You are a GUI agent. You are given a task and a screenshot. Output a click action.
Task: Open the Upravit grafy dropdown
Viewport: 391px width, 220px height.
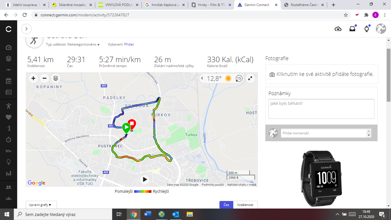click(x=41, y=205)
